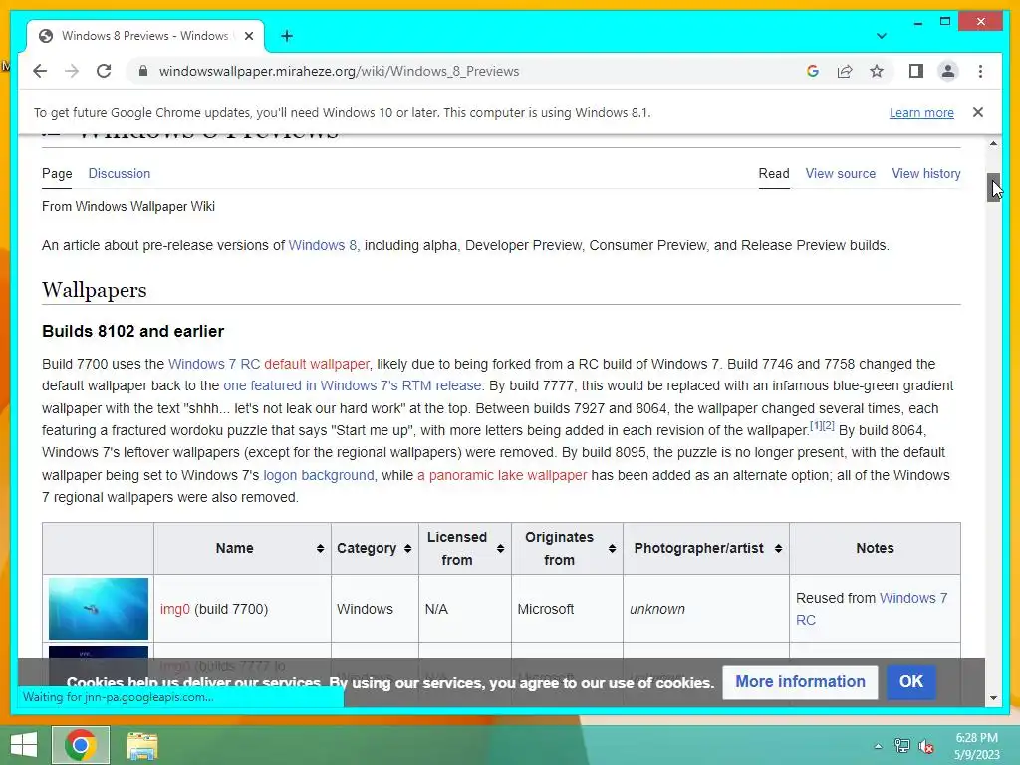Click the muted volume tray icon

(x=925, y=746)
